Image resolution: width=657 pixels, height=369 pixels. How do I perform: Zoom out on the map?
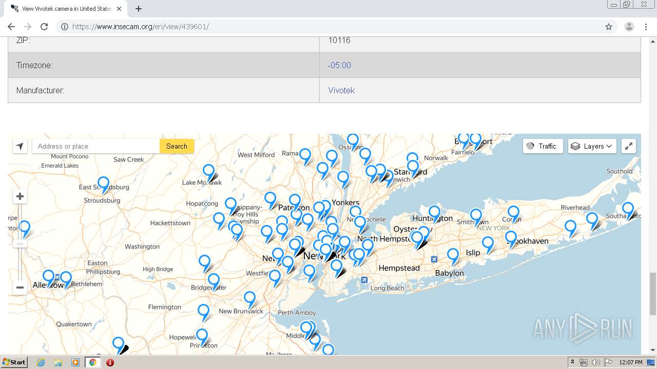click(20, 288)
